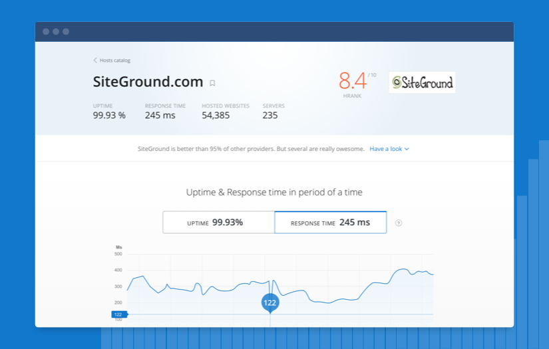Select the uptime value 99.93 %

109,116
